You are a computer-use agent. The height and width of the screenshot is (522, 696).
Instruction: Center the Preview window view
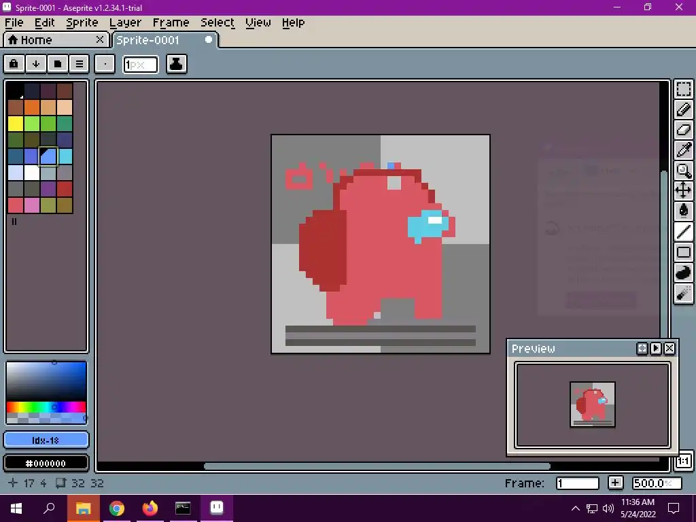[x=642, y=349]
